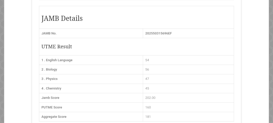Select the Physics subject label
273x123 pixels.
tap(50, 79)
